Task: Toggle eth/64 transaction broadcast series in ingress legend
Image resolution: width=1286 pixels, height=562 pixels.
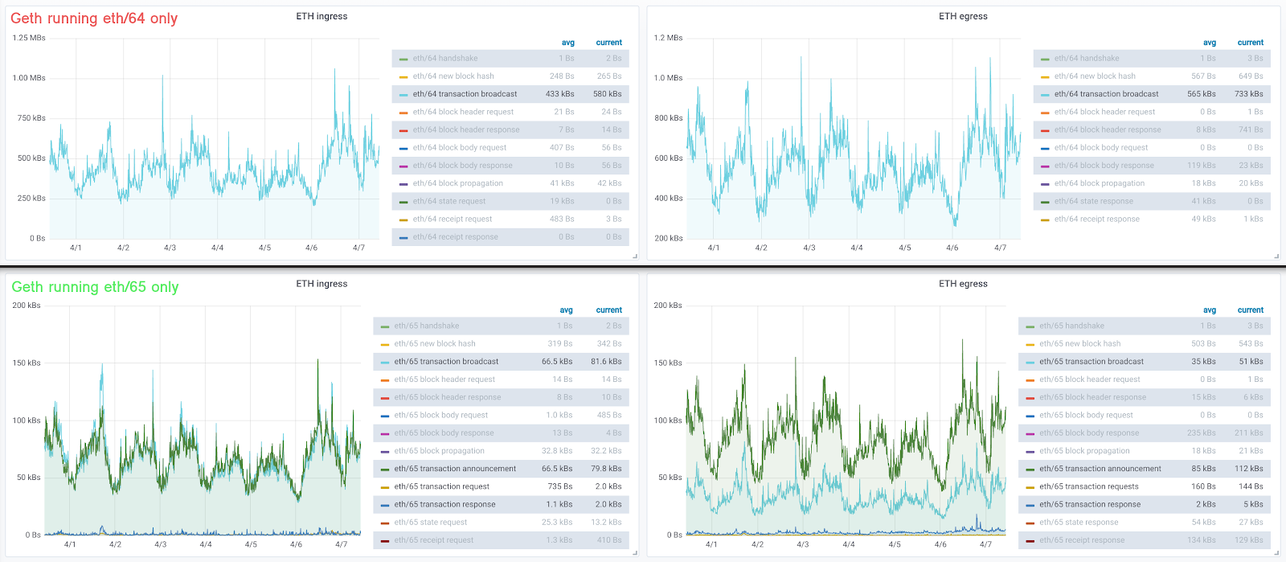Action: (x=465, y=94)
